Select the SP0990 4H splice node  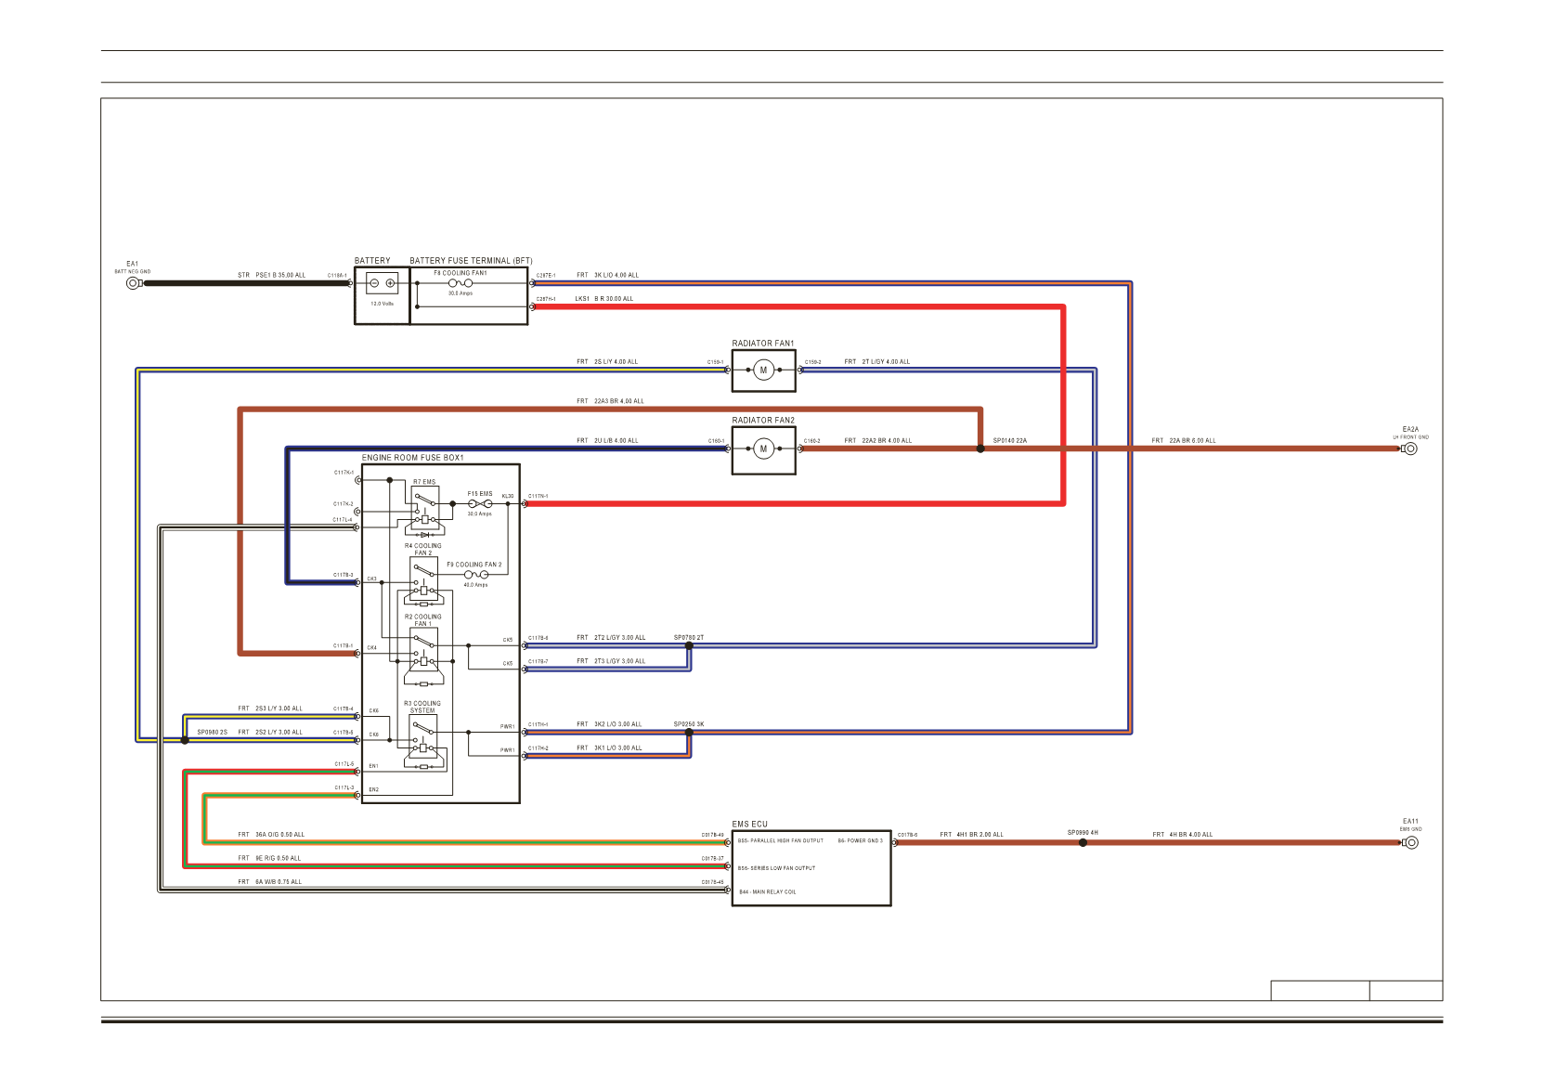[1083, 843]
